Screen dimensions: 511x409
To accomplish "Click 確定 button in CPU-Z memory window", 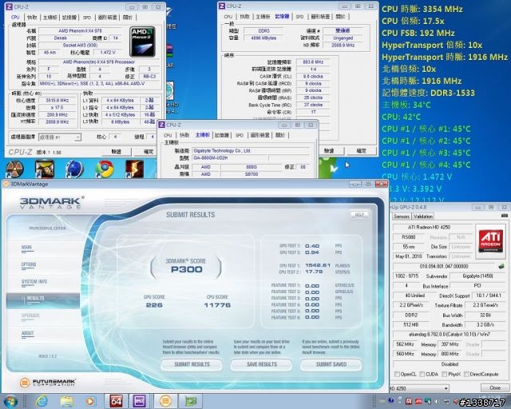I will (361, 151).
